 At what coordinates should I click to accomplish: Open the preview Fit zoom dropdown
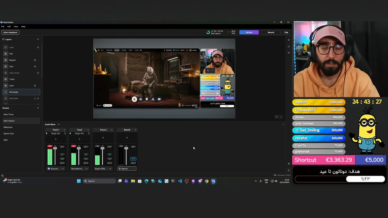pos(278,117)
